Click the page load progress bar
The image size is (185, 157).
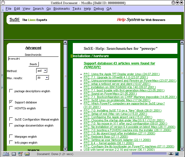pos(149,153)
